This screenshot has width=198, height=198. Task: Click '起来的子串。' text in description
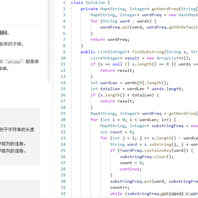(12, 44)
